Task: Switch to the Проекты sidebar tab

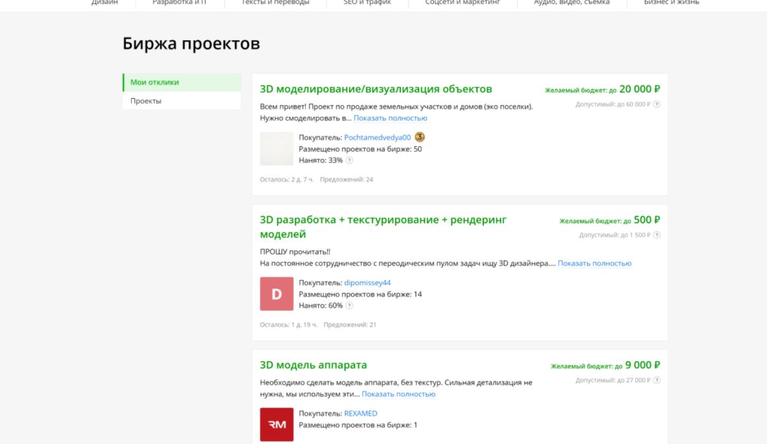Action: click(x=182, y=101)
